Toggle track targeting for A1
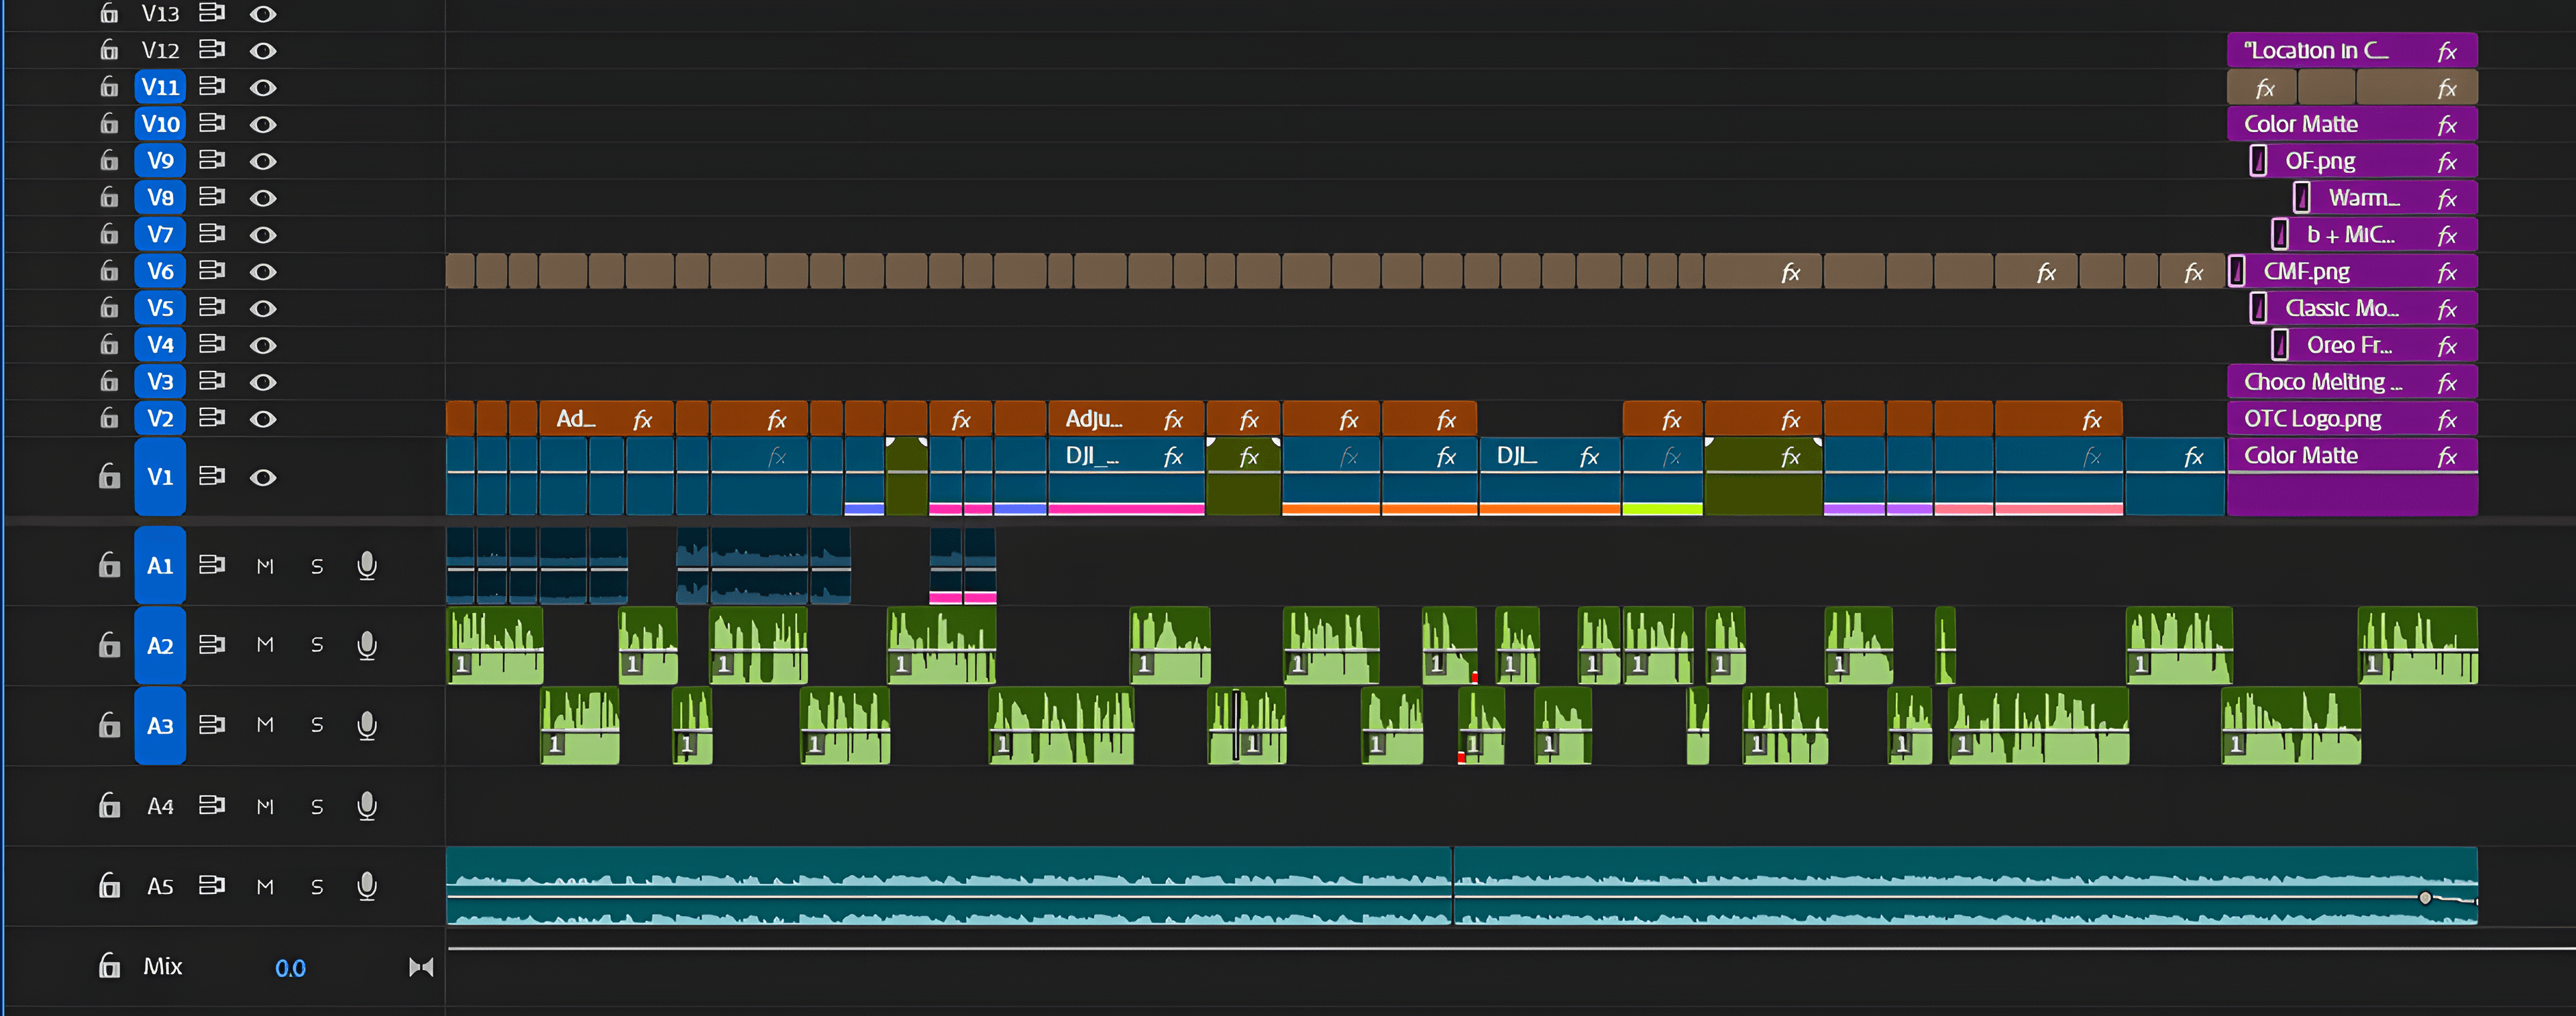2576x1016 pixels. point(160,566)
